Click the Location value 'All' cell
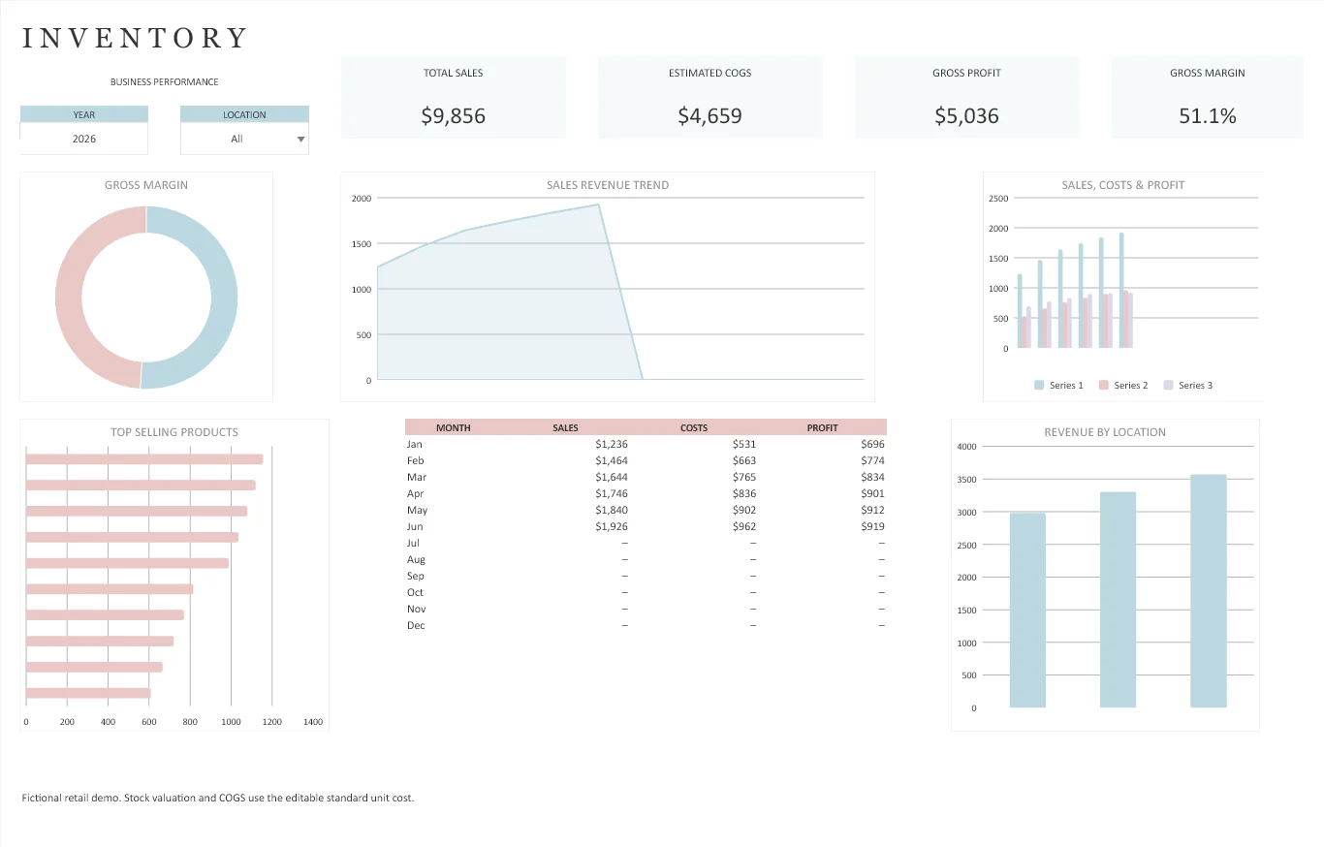 (237, 139)
